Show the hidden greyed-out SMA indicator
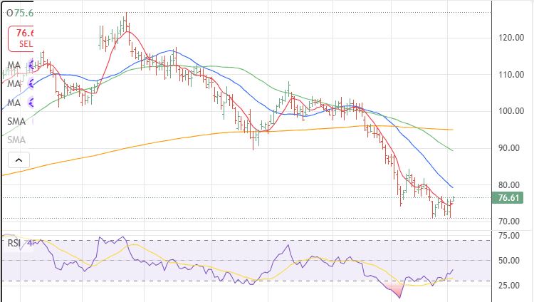534x302 pixels. 17,140
